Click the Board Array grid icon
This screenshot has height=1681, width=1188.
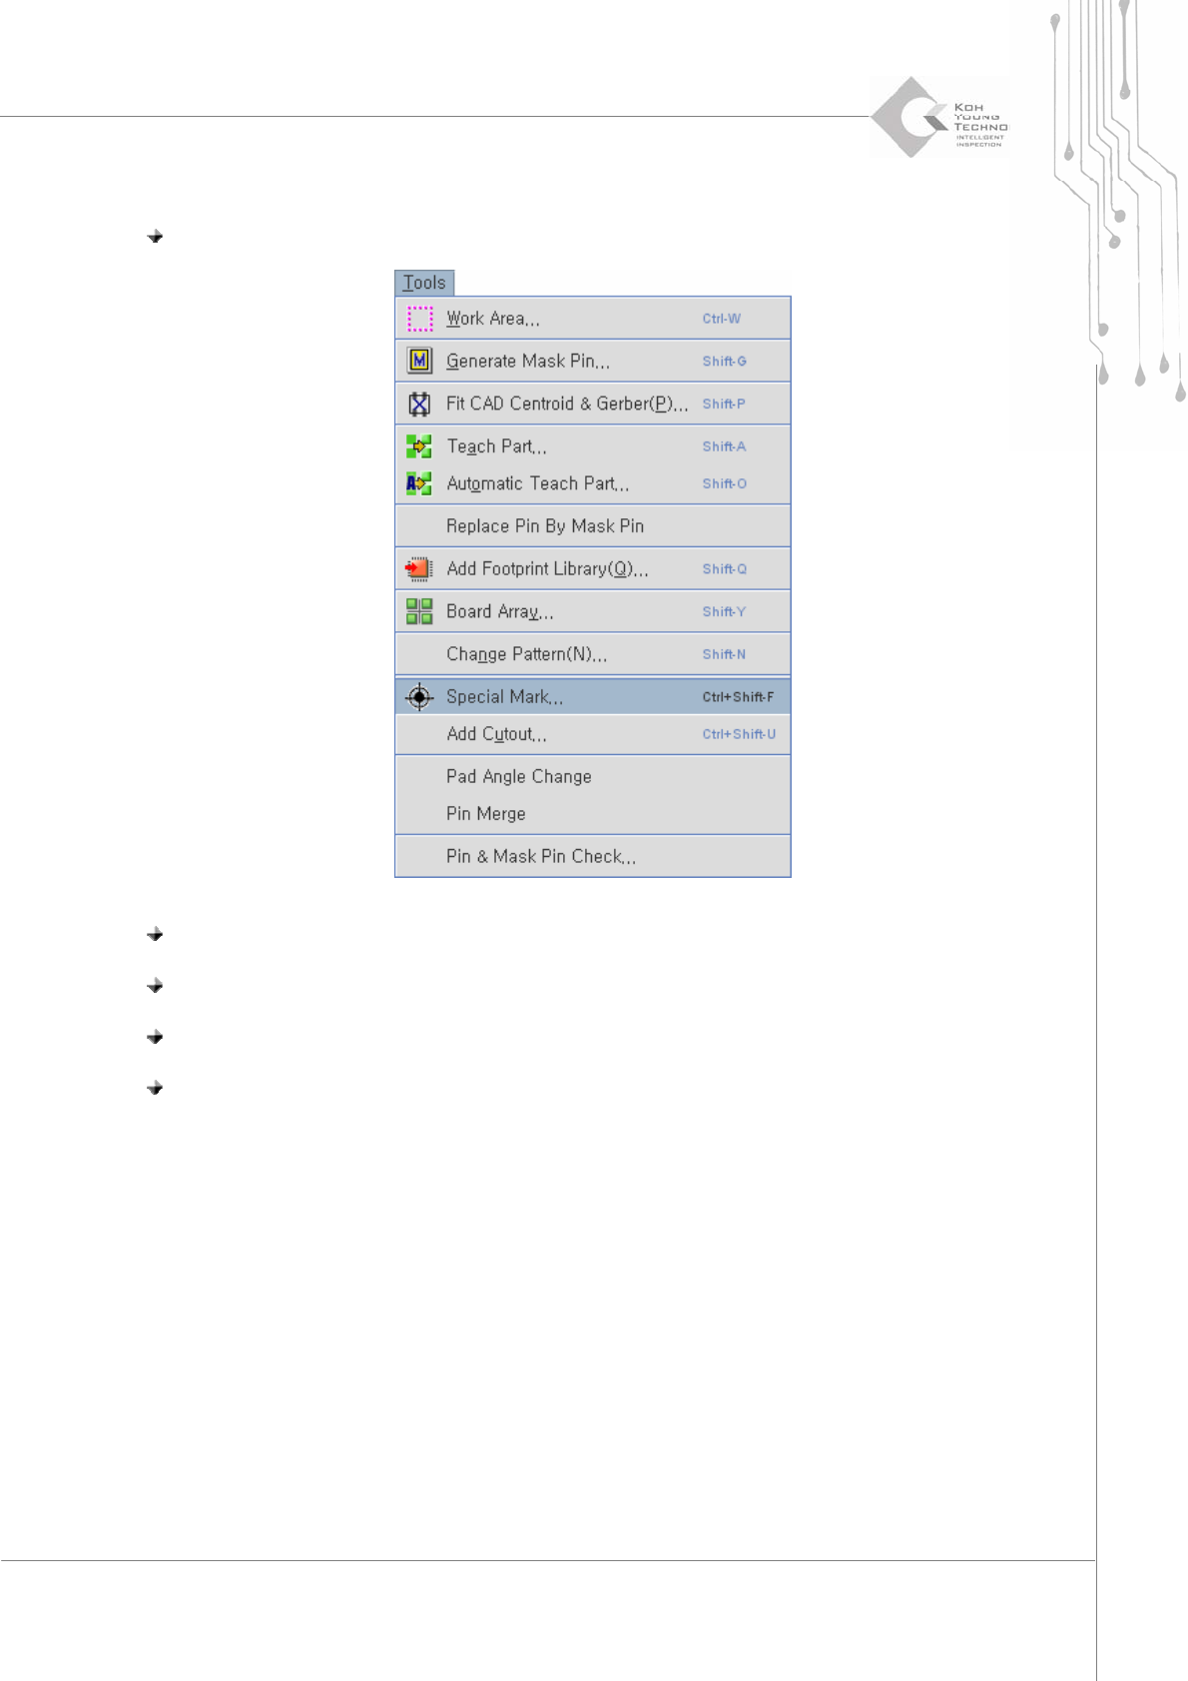point(419,611)
